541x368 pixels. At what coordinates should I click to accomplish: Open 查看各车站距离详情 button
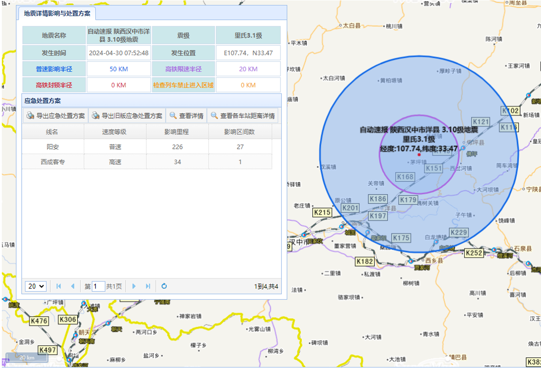pyautogui.click(x=243, y=116)
